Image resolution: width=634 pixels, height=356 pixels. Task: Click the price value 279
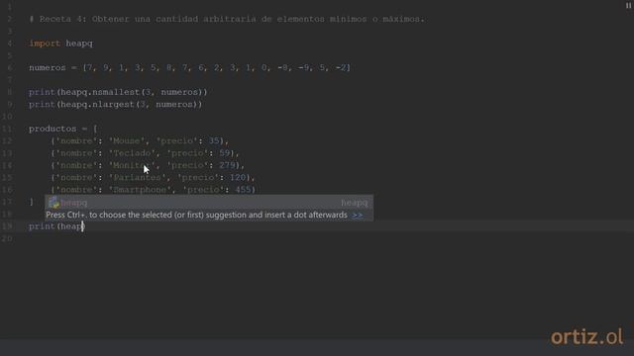pyautogui.click(x=227, y=165)
